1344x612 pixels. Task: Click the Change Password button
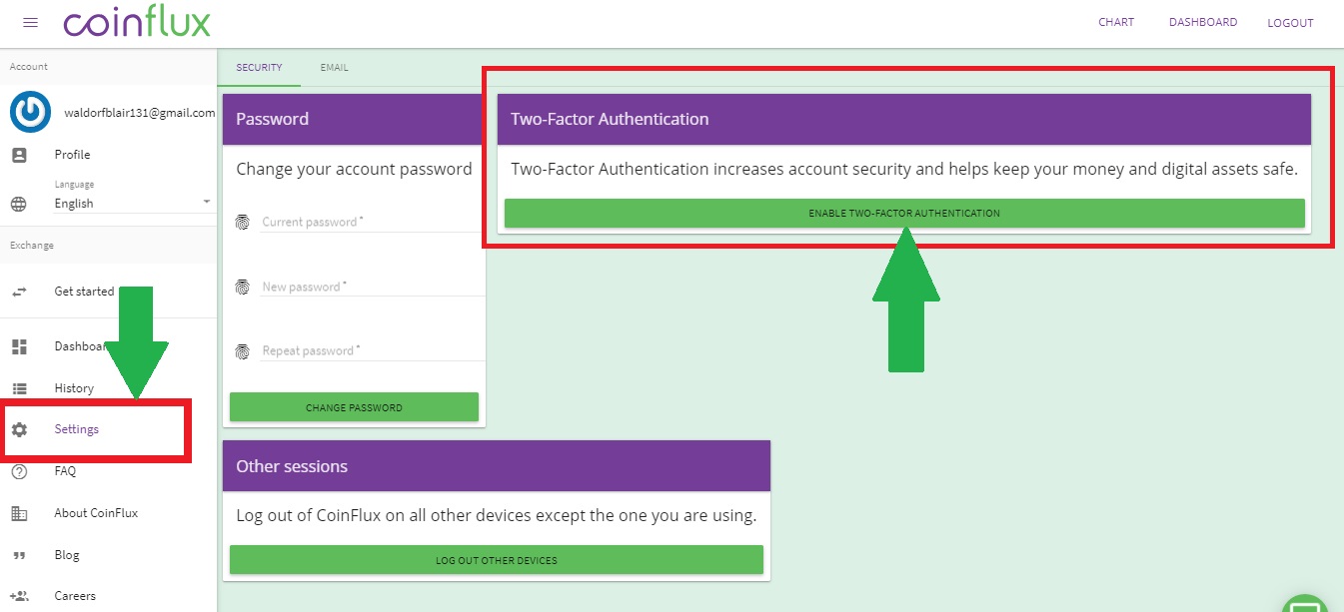pos(354,407)
